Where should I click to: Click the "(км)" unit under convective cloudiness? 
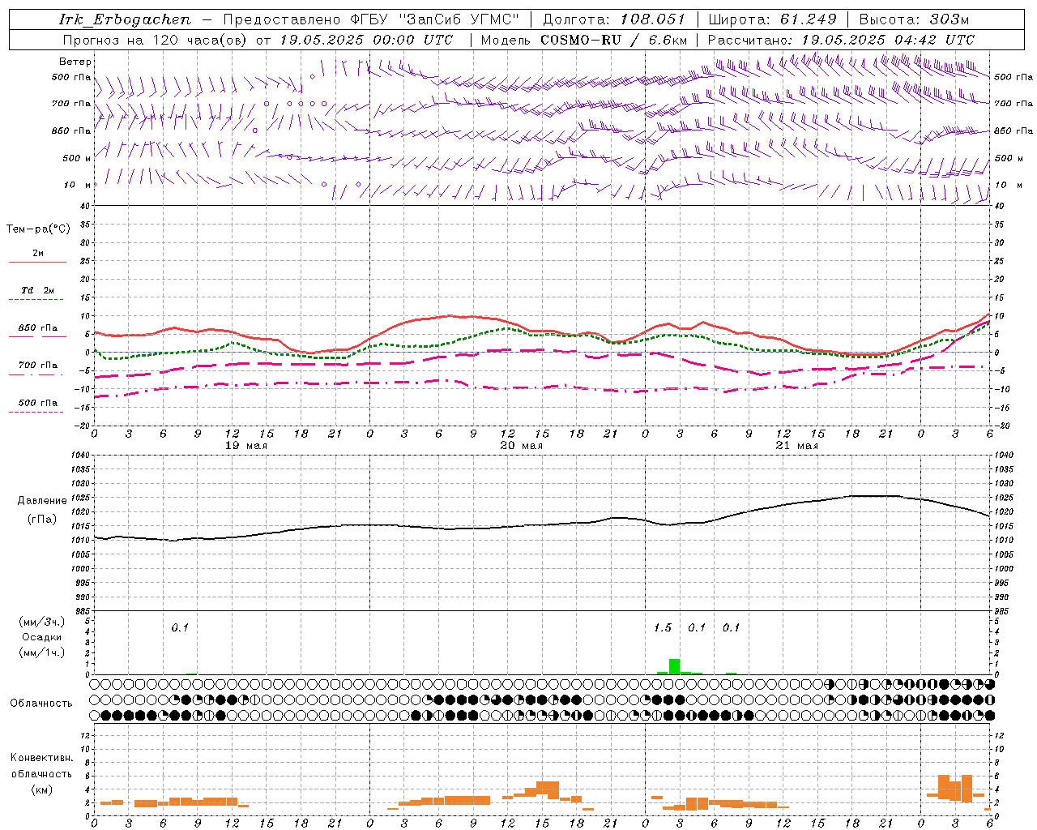(x=42, y=789)
